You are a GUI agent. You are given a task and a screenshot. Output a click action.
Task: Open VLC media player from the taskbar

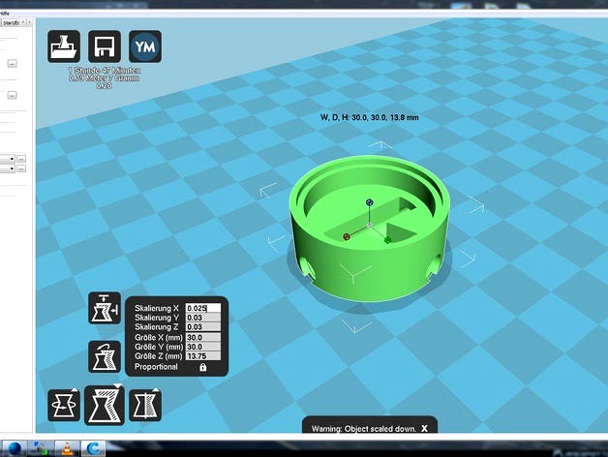coord(67,447)
